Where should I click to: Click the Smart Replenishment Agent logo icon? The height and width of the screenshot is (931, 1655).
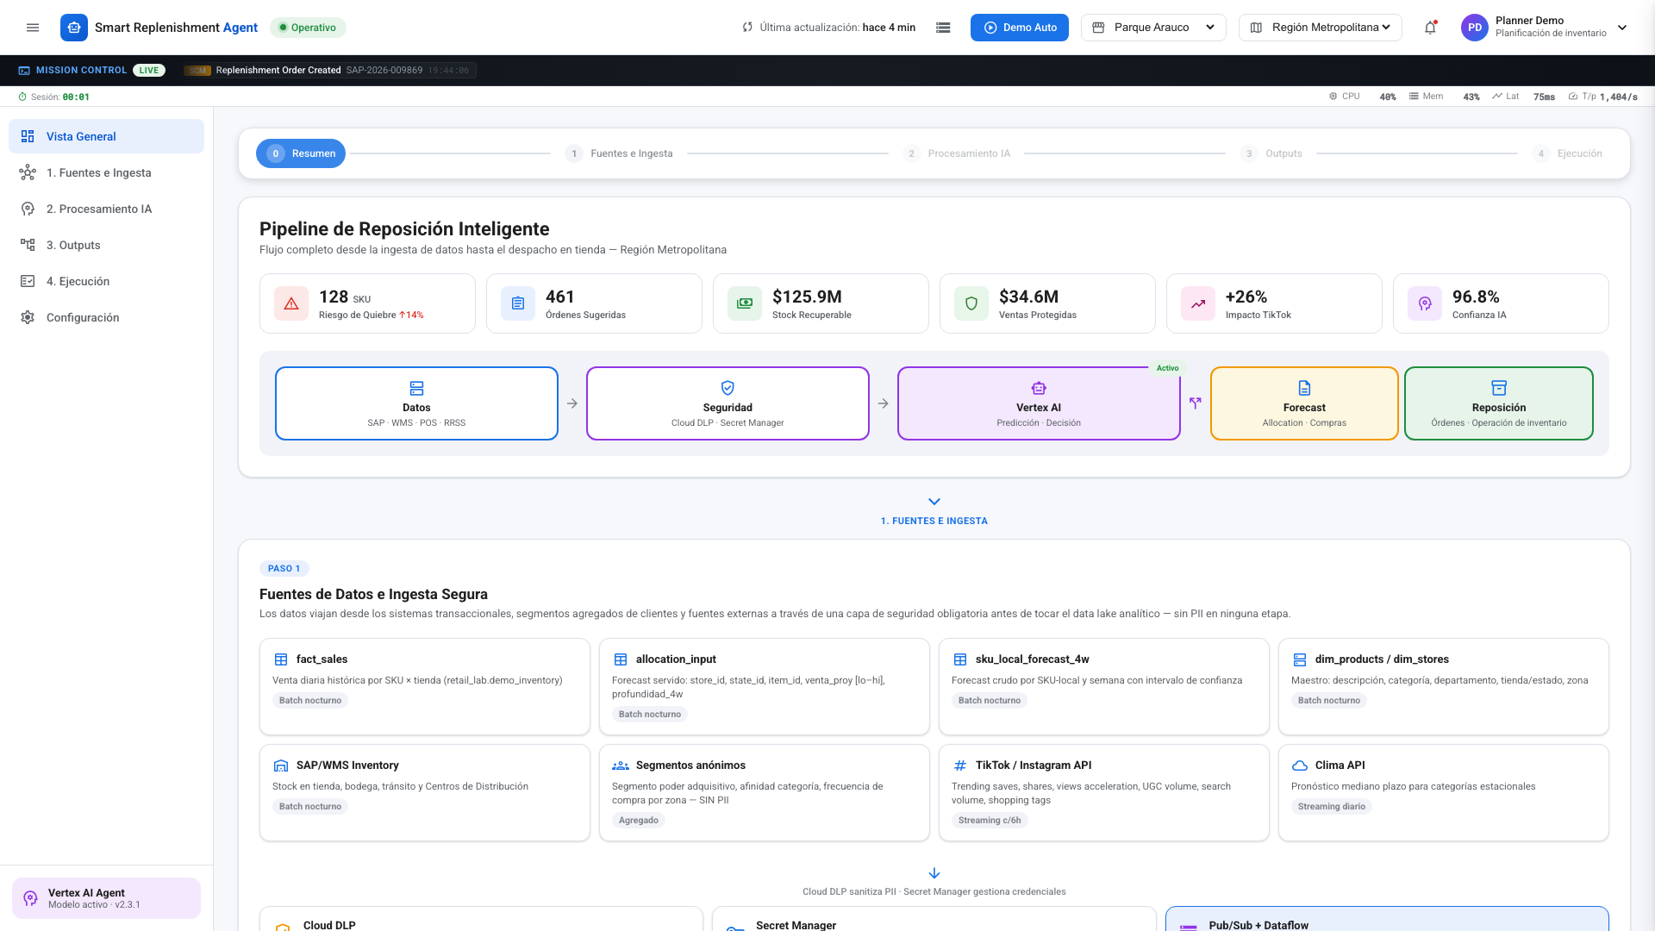(74, 28)
